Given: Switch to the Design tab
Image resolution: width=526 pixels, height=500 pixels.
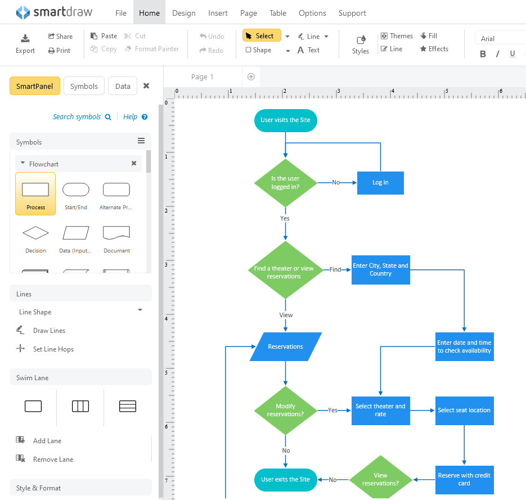Looking at the screenshot, I should pyautogui.click(x=183, y=13).
